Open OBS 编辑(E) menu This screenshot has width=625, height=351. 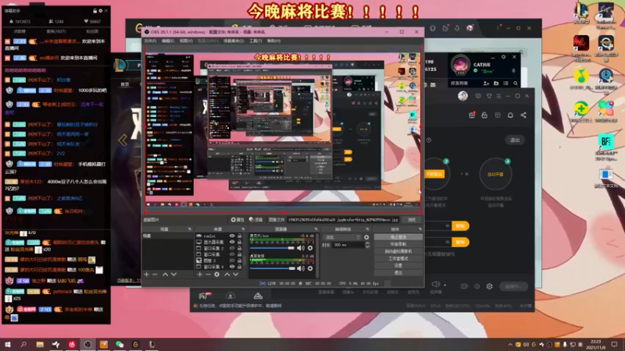coord(168,41)
